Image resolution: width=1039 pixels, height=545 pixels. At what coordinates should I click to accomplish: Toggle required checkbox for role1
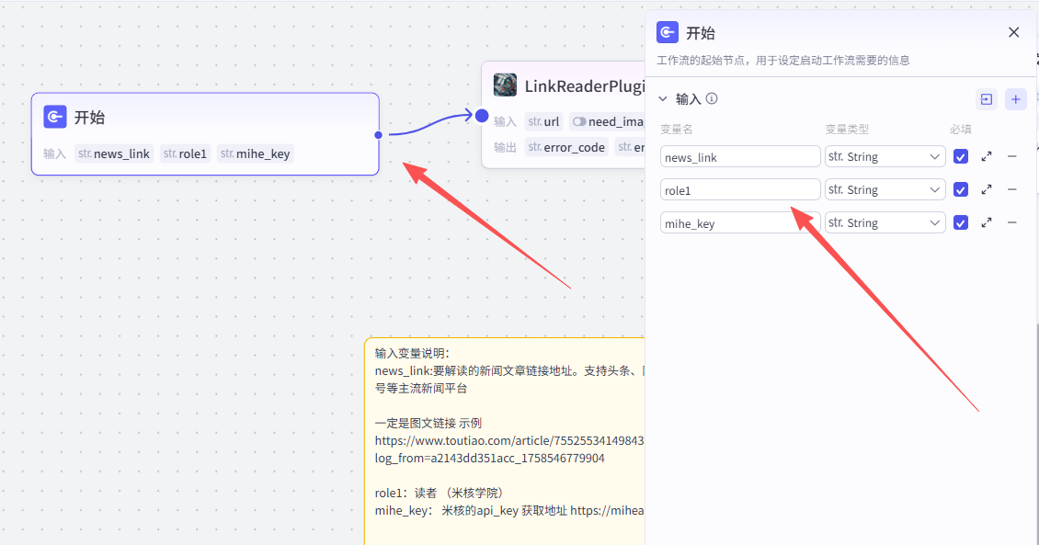961,190
